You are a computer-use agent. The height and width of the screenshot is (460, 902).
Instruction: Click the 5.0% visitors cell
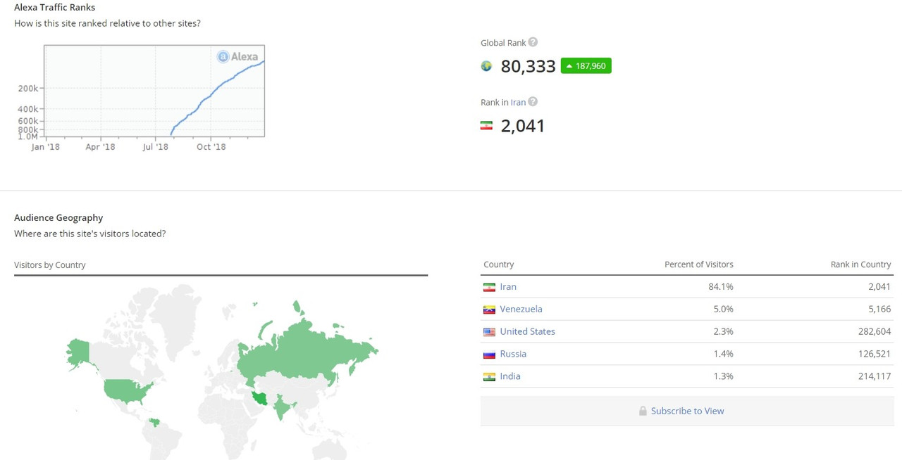723,309
